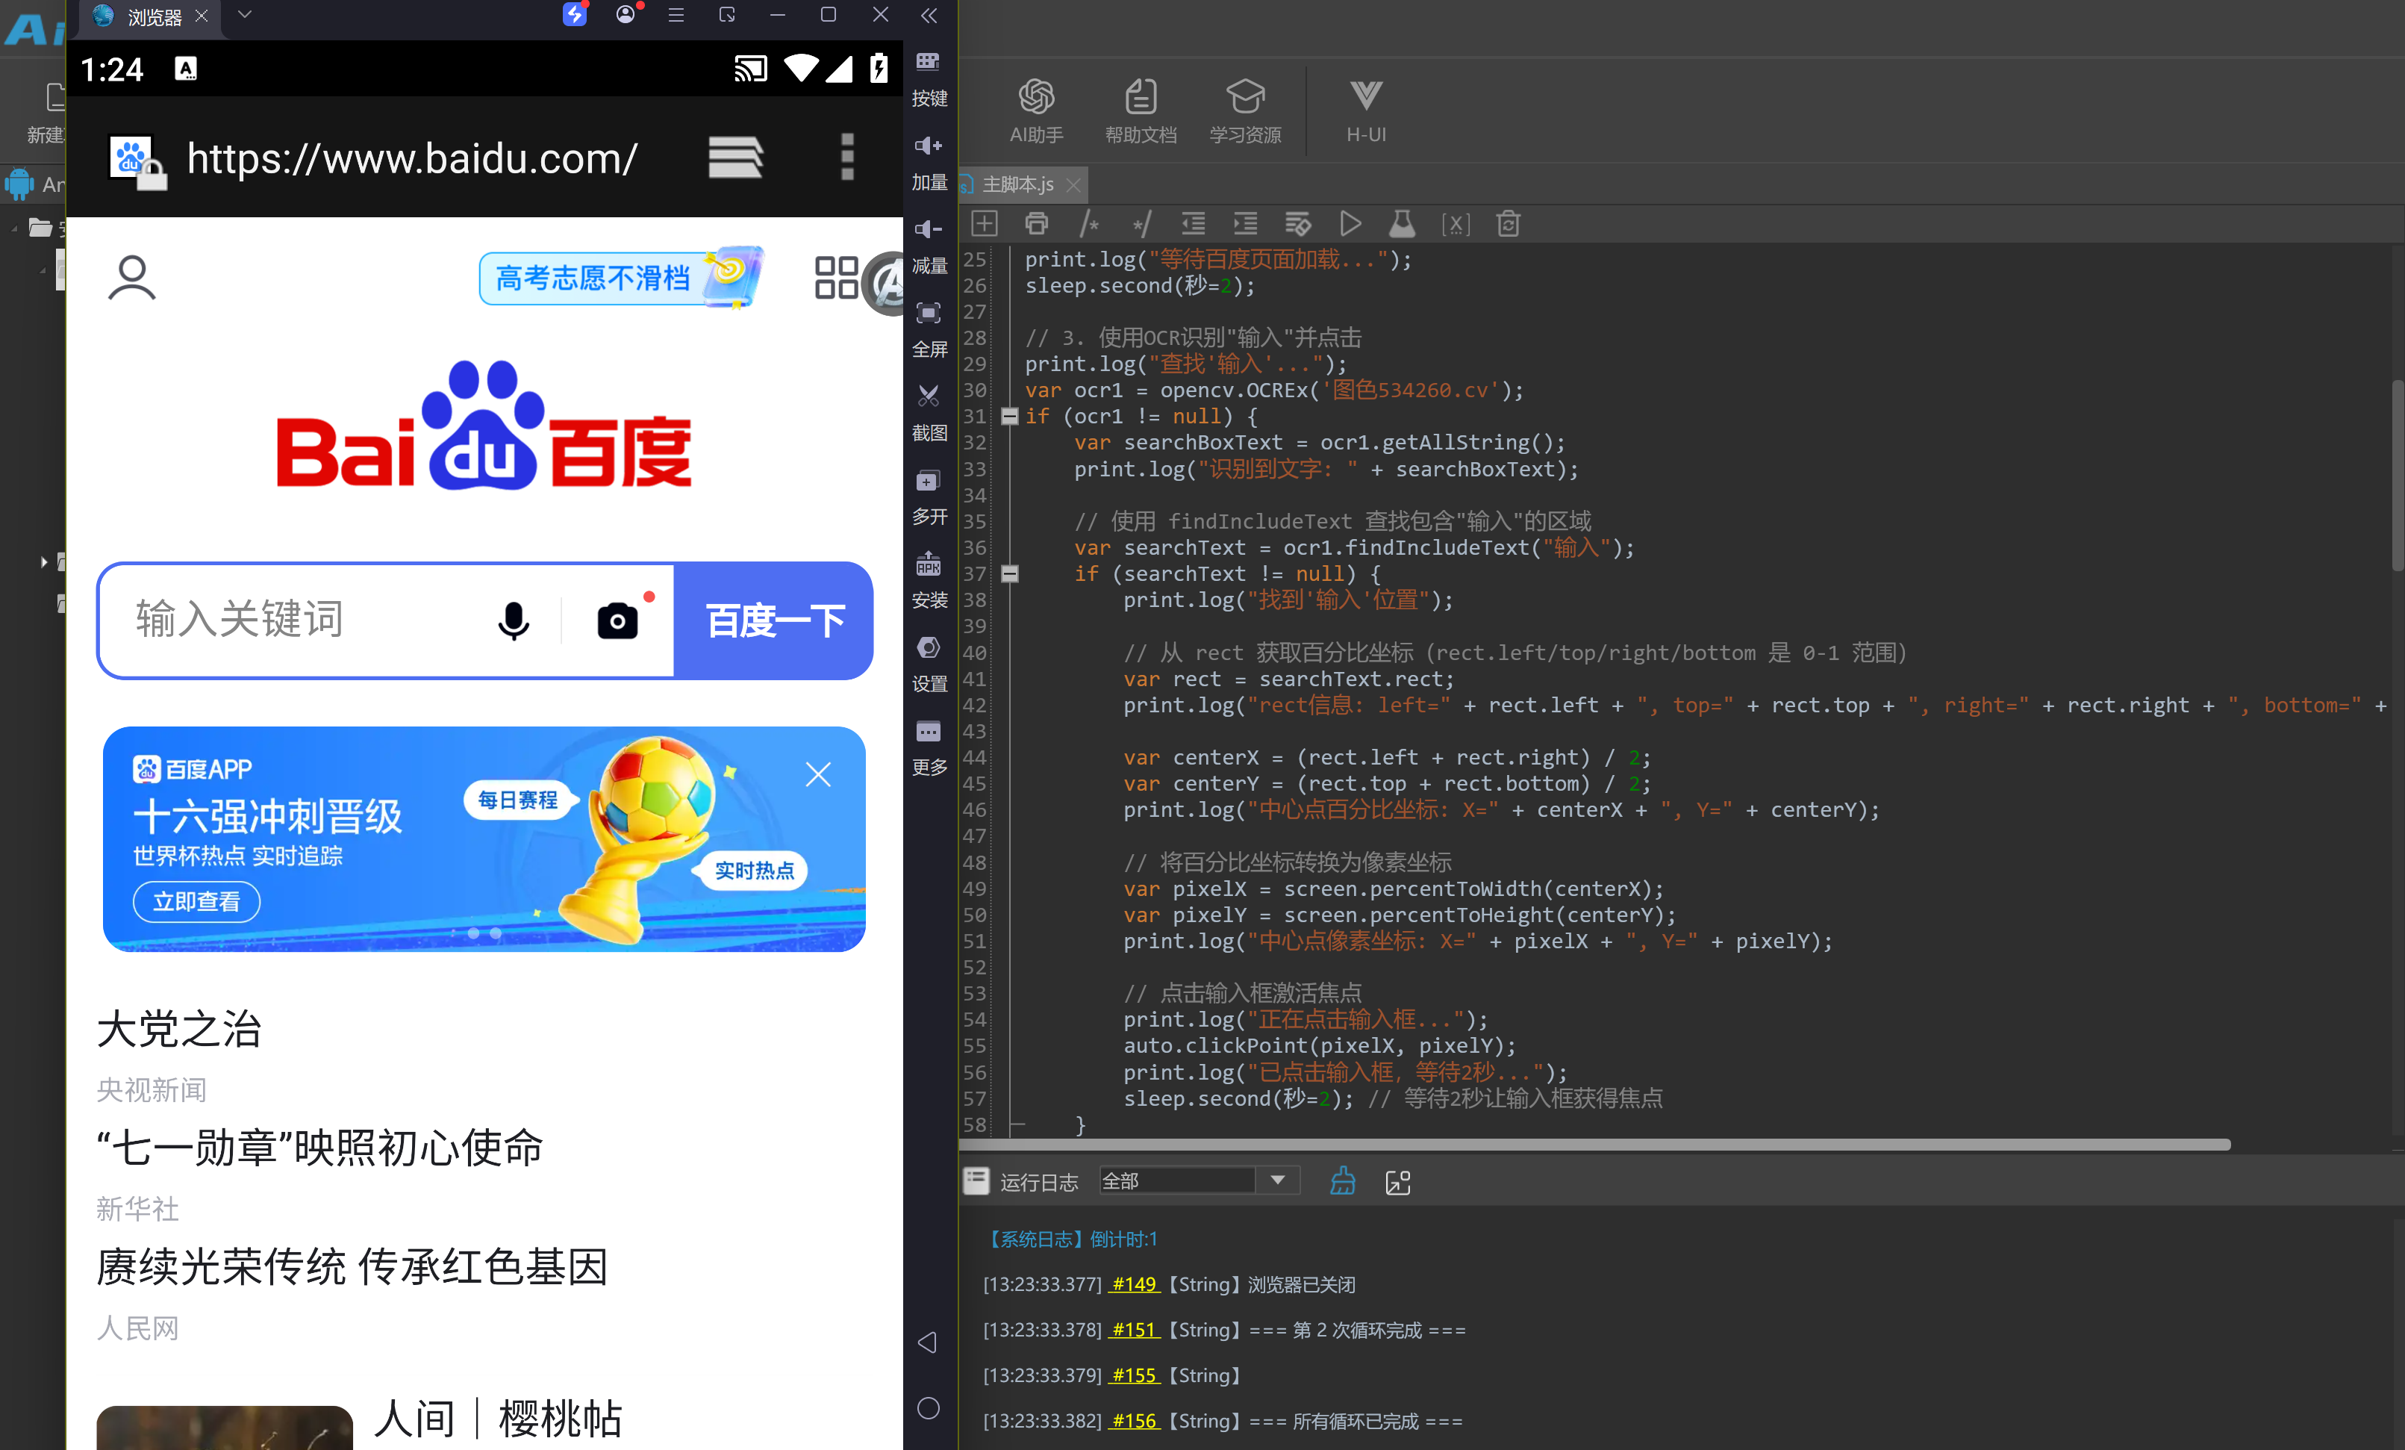Open 帮助文档 help documents
This screenshot has width=2405, height=1450.
tap(1140, 111)
